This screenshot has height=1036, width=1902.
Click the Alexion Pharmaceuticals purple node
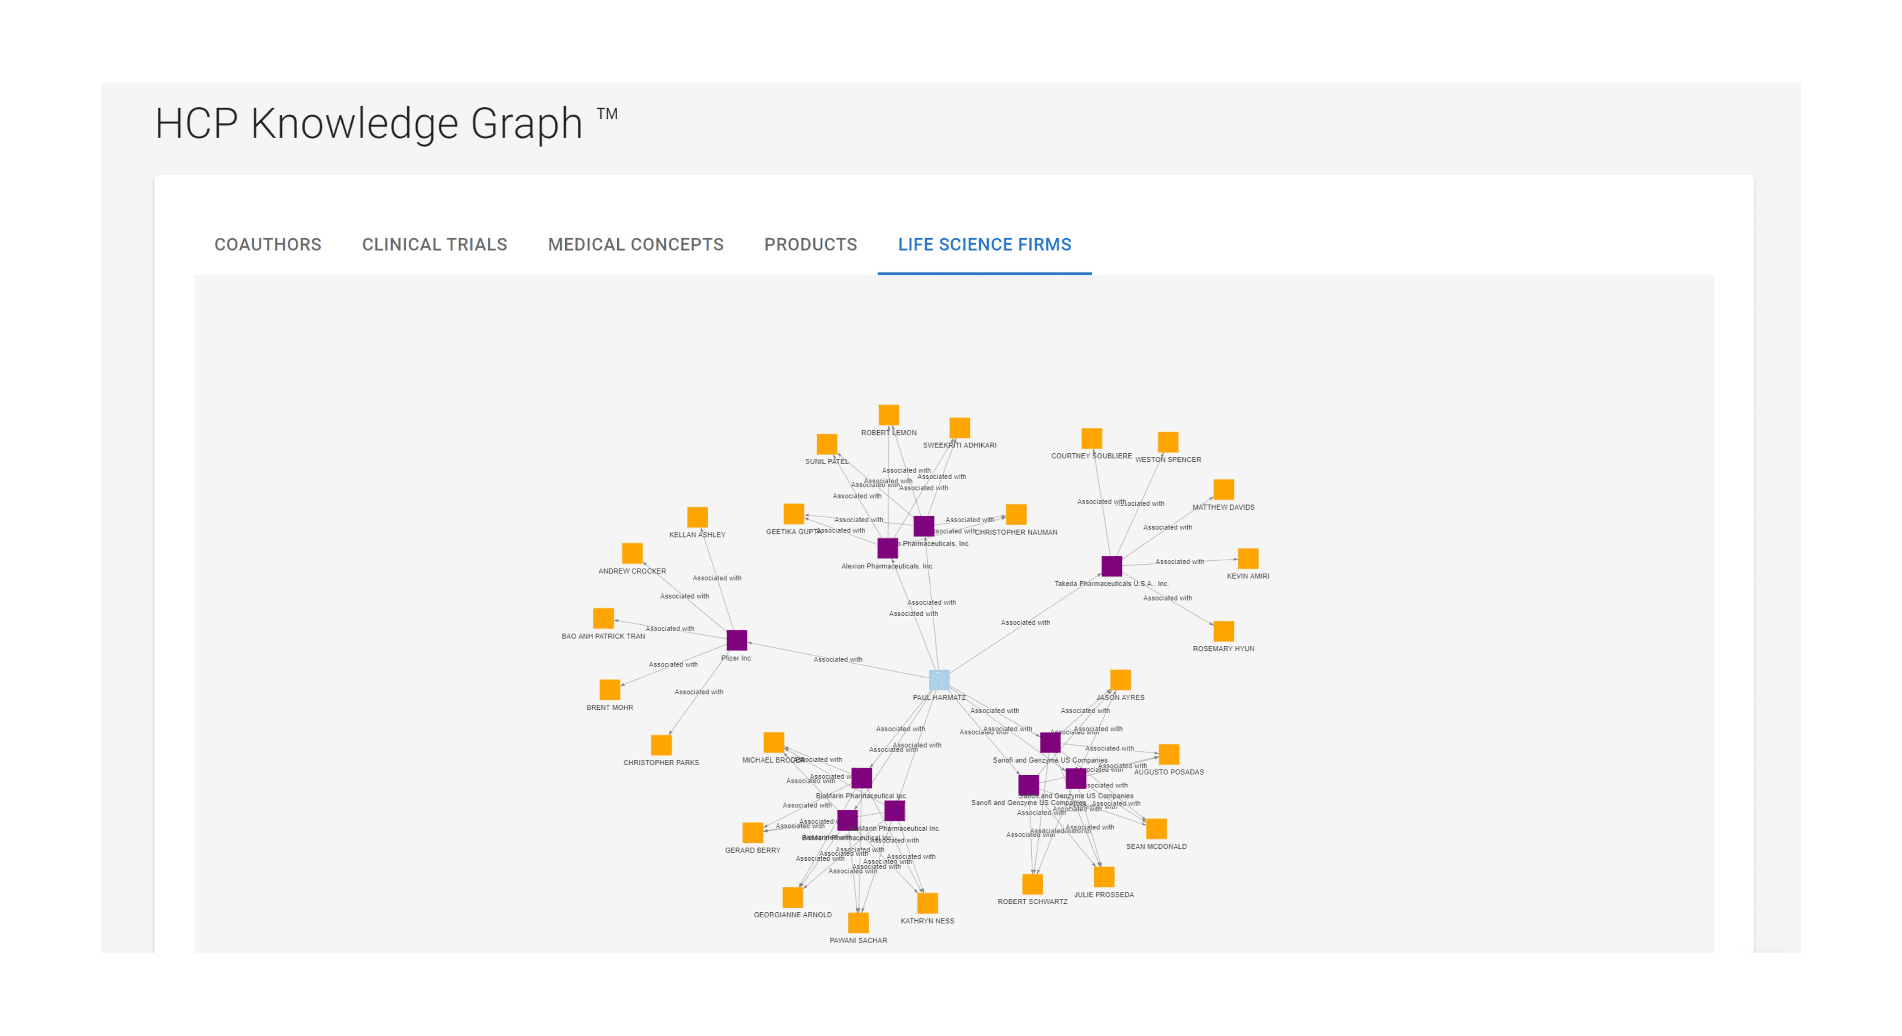888,548
